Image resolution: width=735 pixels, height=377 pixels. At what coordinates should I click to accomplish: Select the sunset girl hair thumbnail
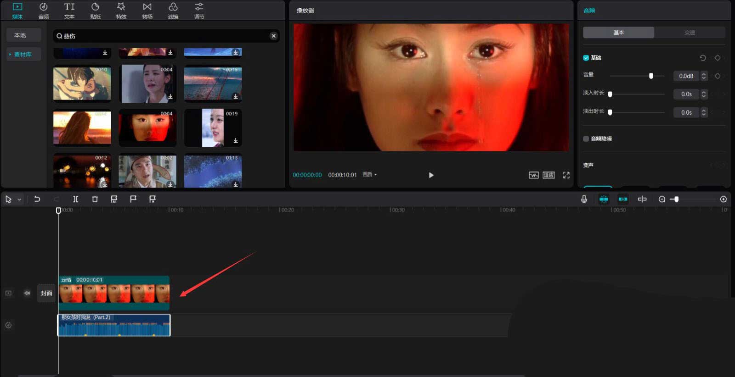[x=82, y=128]
